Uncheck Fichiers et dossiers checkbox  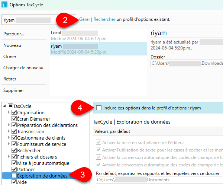tap(14, 156)
